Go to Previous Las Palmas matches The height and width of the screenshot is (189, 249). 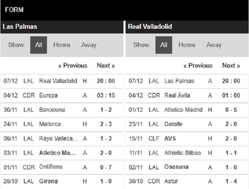pos(73,65)
